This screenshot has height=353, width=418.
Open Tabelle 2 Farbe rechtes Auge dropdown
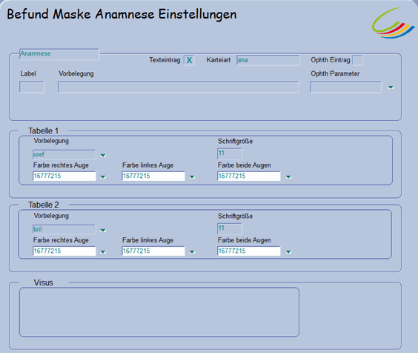pos(103,252)
